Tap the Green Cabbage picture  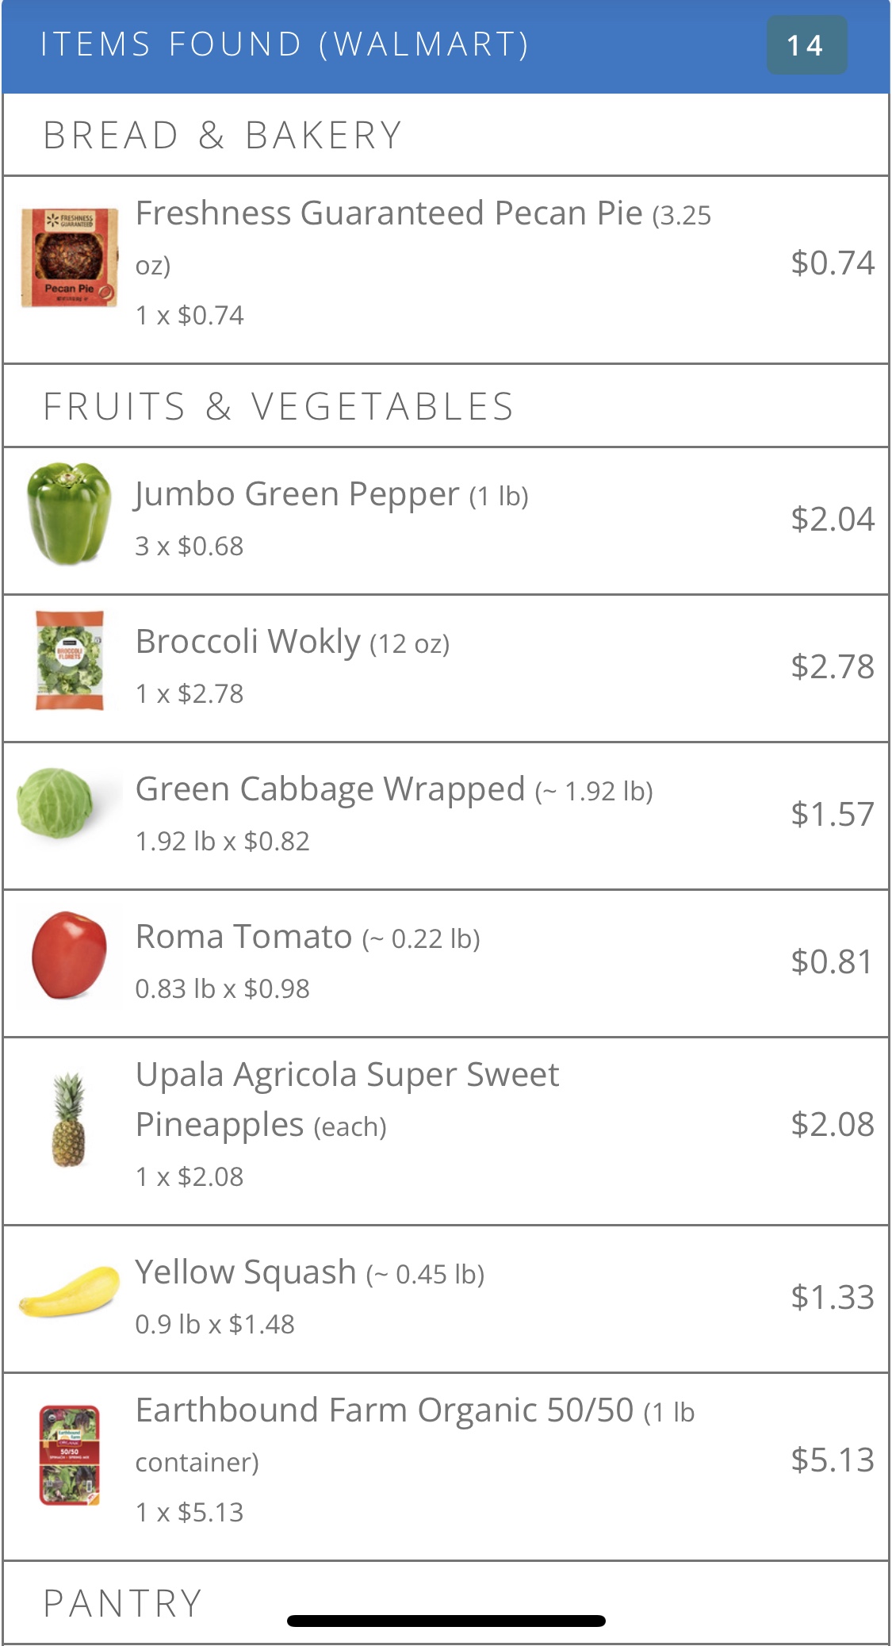[x=56, y=802]
